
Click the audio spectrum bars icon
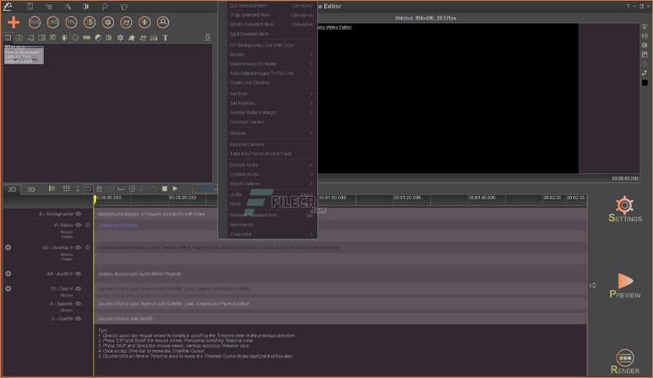154,37
